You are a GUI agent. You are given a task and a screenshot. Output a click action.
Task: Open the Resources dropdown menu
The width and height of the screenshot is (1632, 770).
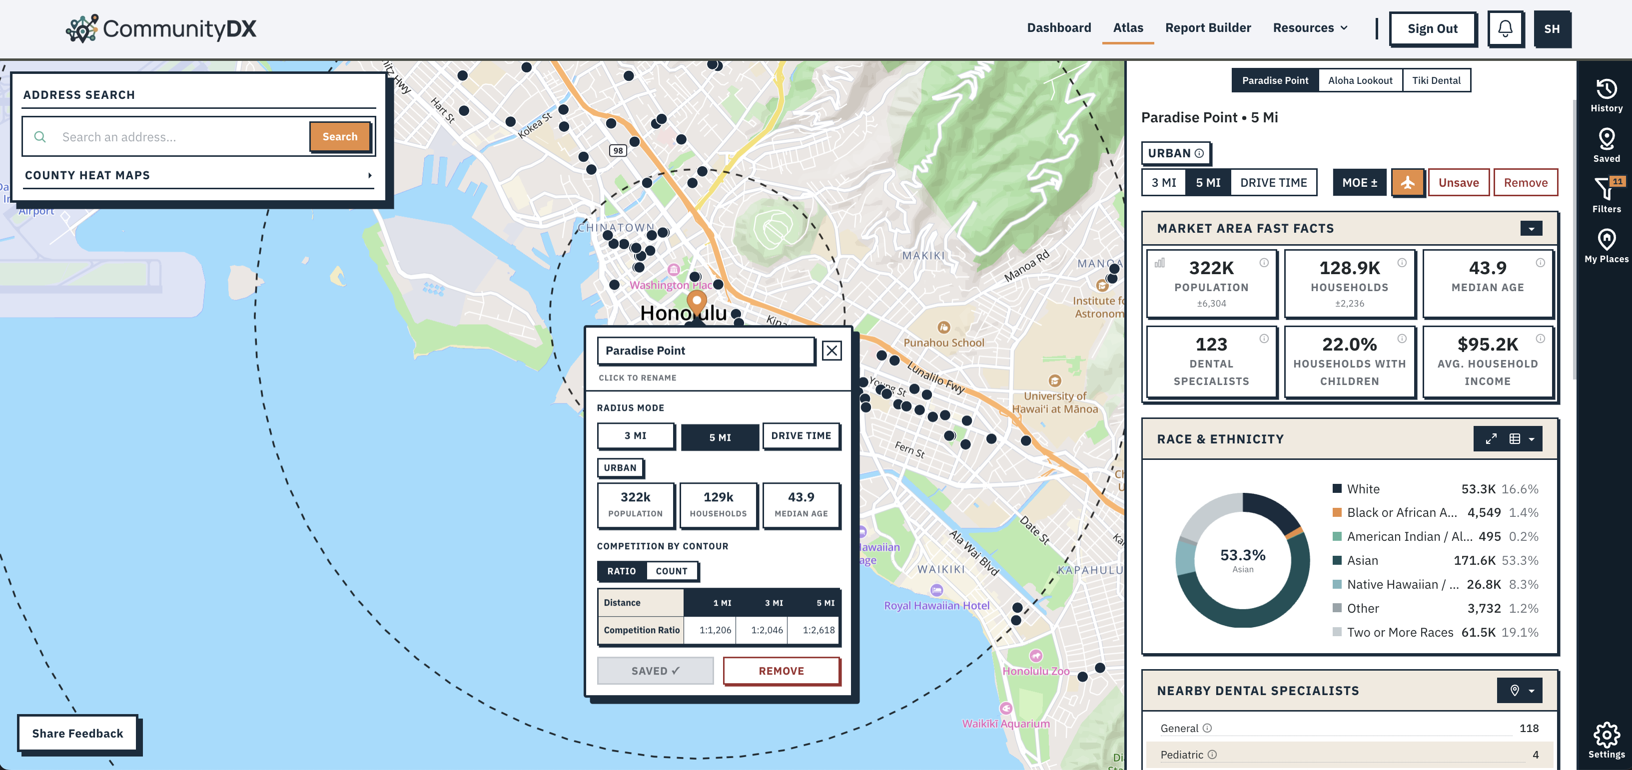(1310, 28)
